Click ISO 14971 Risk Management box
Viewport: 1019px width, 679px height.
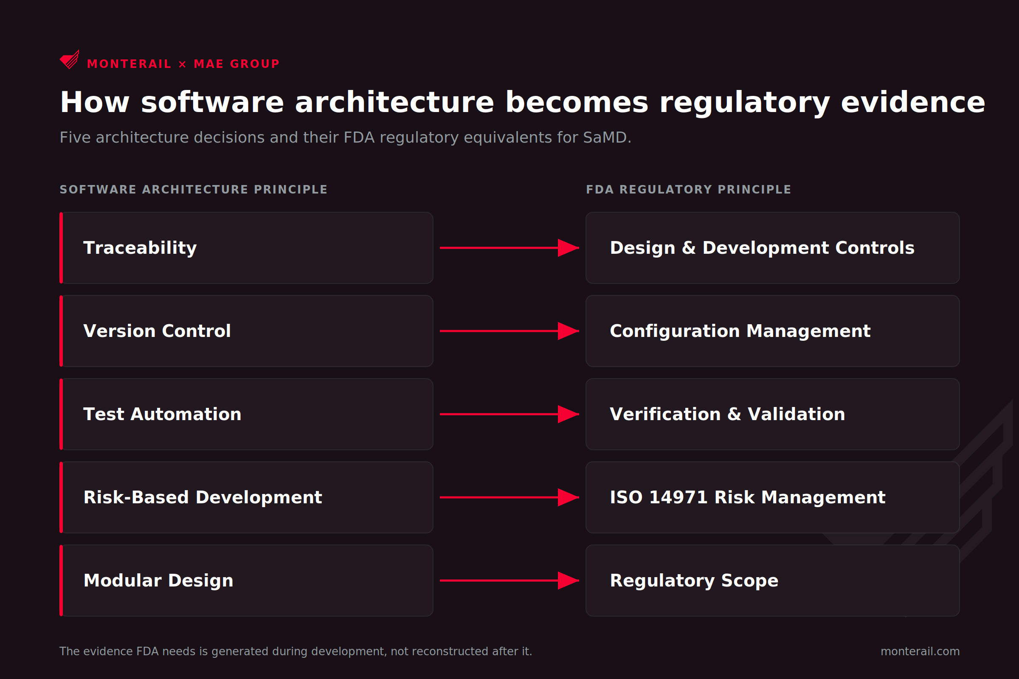click(772, 497)
